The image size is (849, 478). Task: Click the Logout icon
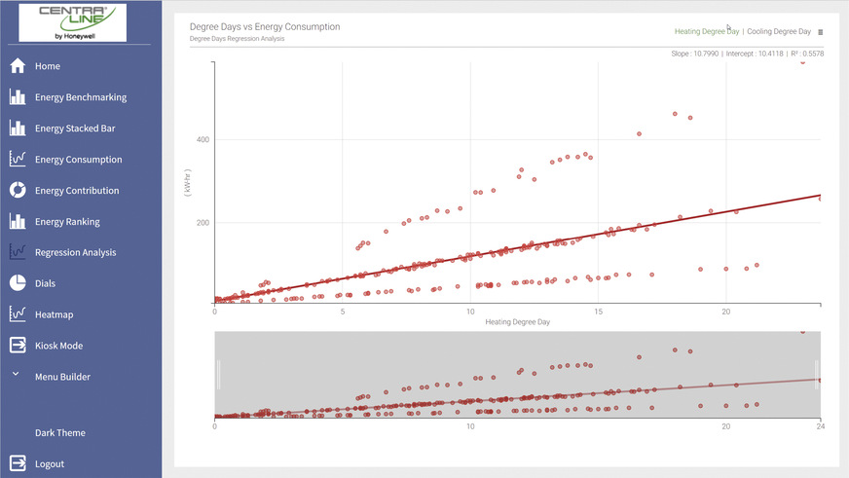tap(17, 464)
